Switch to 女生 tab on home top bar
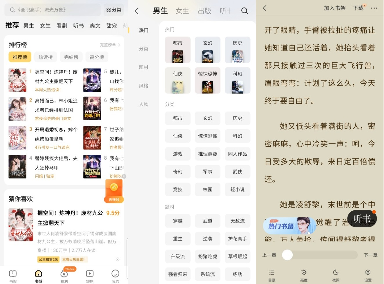Image resolution: width=384 pixels, height=284 pixels. [x=45, y=26]
